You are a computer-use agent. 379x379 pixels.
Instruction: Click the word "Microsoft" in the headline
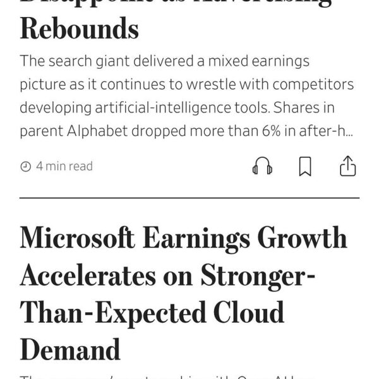pos(77,238)
